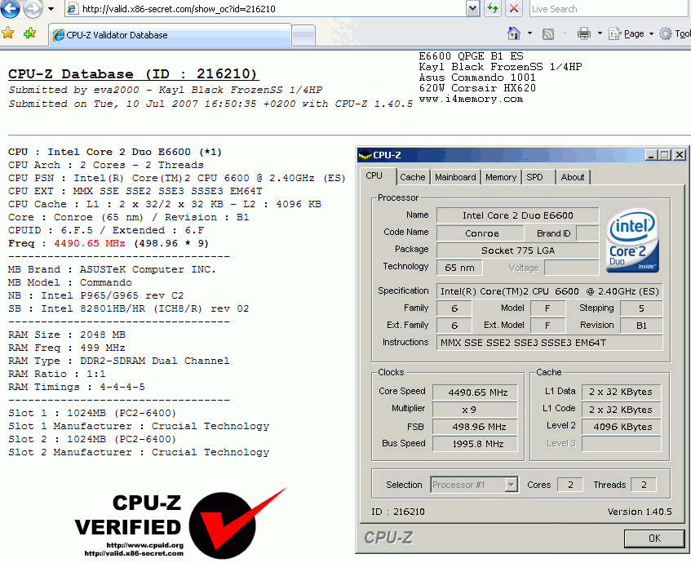
Task: Add to Favorites with star-plus icon
Action: coord(29,33)
